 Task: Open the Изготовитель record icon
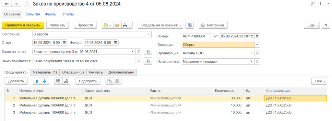257,62
